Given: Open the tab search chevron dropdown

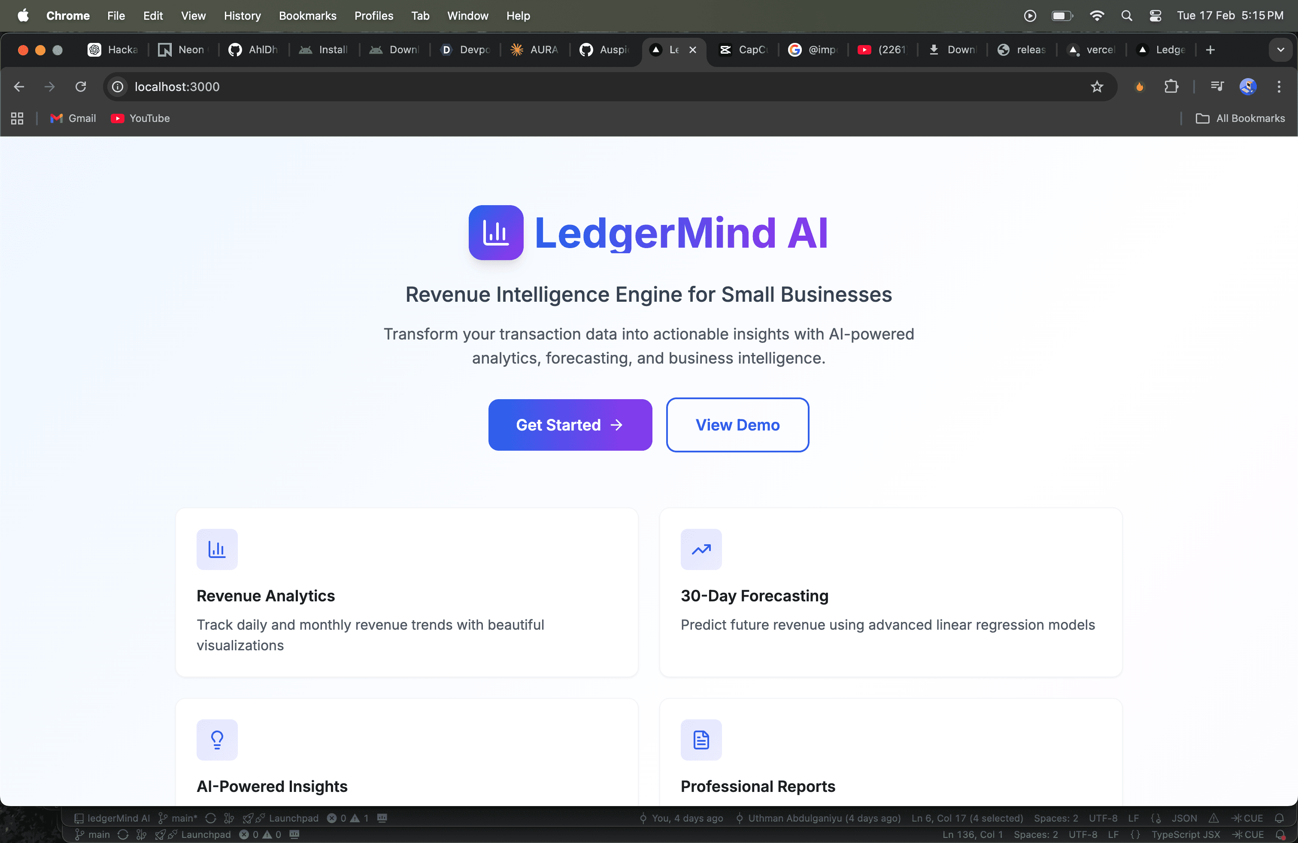Looking at the screenshot, I should click(x=1280, y=50).
